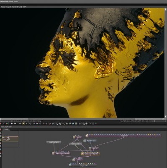Viewport: 167px width, 168px height.
Task: Toggle real-time mode lightning icon
Action: click(27, 123)
